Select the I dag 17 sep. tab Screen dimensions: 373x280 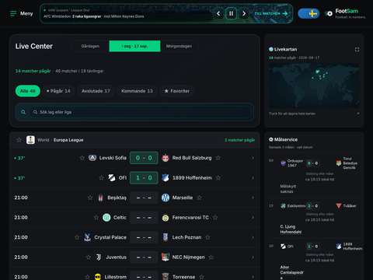[x=134, y=46]
